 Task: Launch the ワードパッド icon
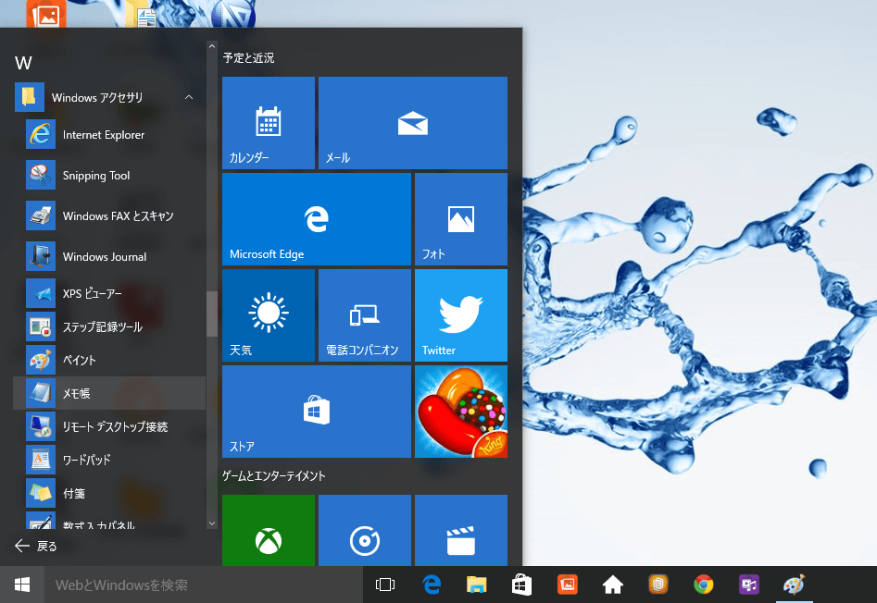pyautogui.click(x=40, y=460)
